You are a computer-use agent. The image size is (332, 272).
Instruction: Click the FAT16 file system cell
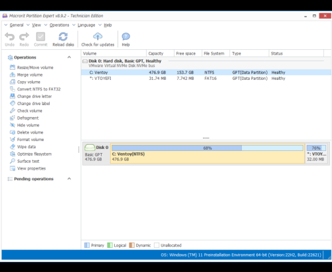(210, 78)
